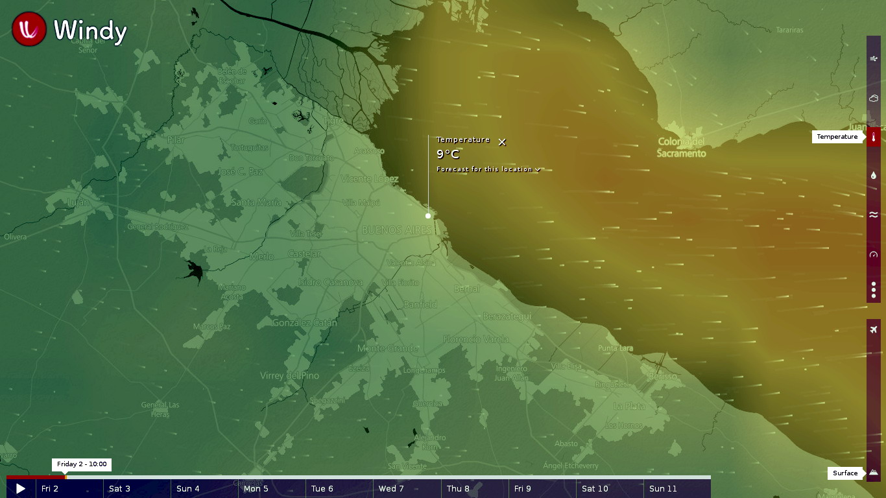Click the 9°C temperature reading

pyautogui.click(x=448, y=154)
